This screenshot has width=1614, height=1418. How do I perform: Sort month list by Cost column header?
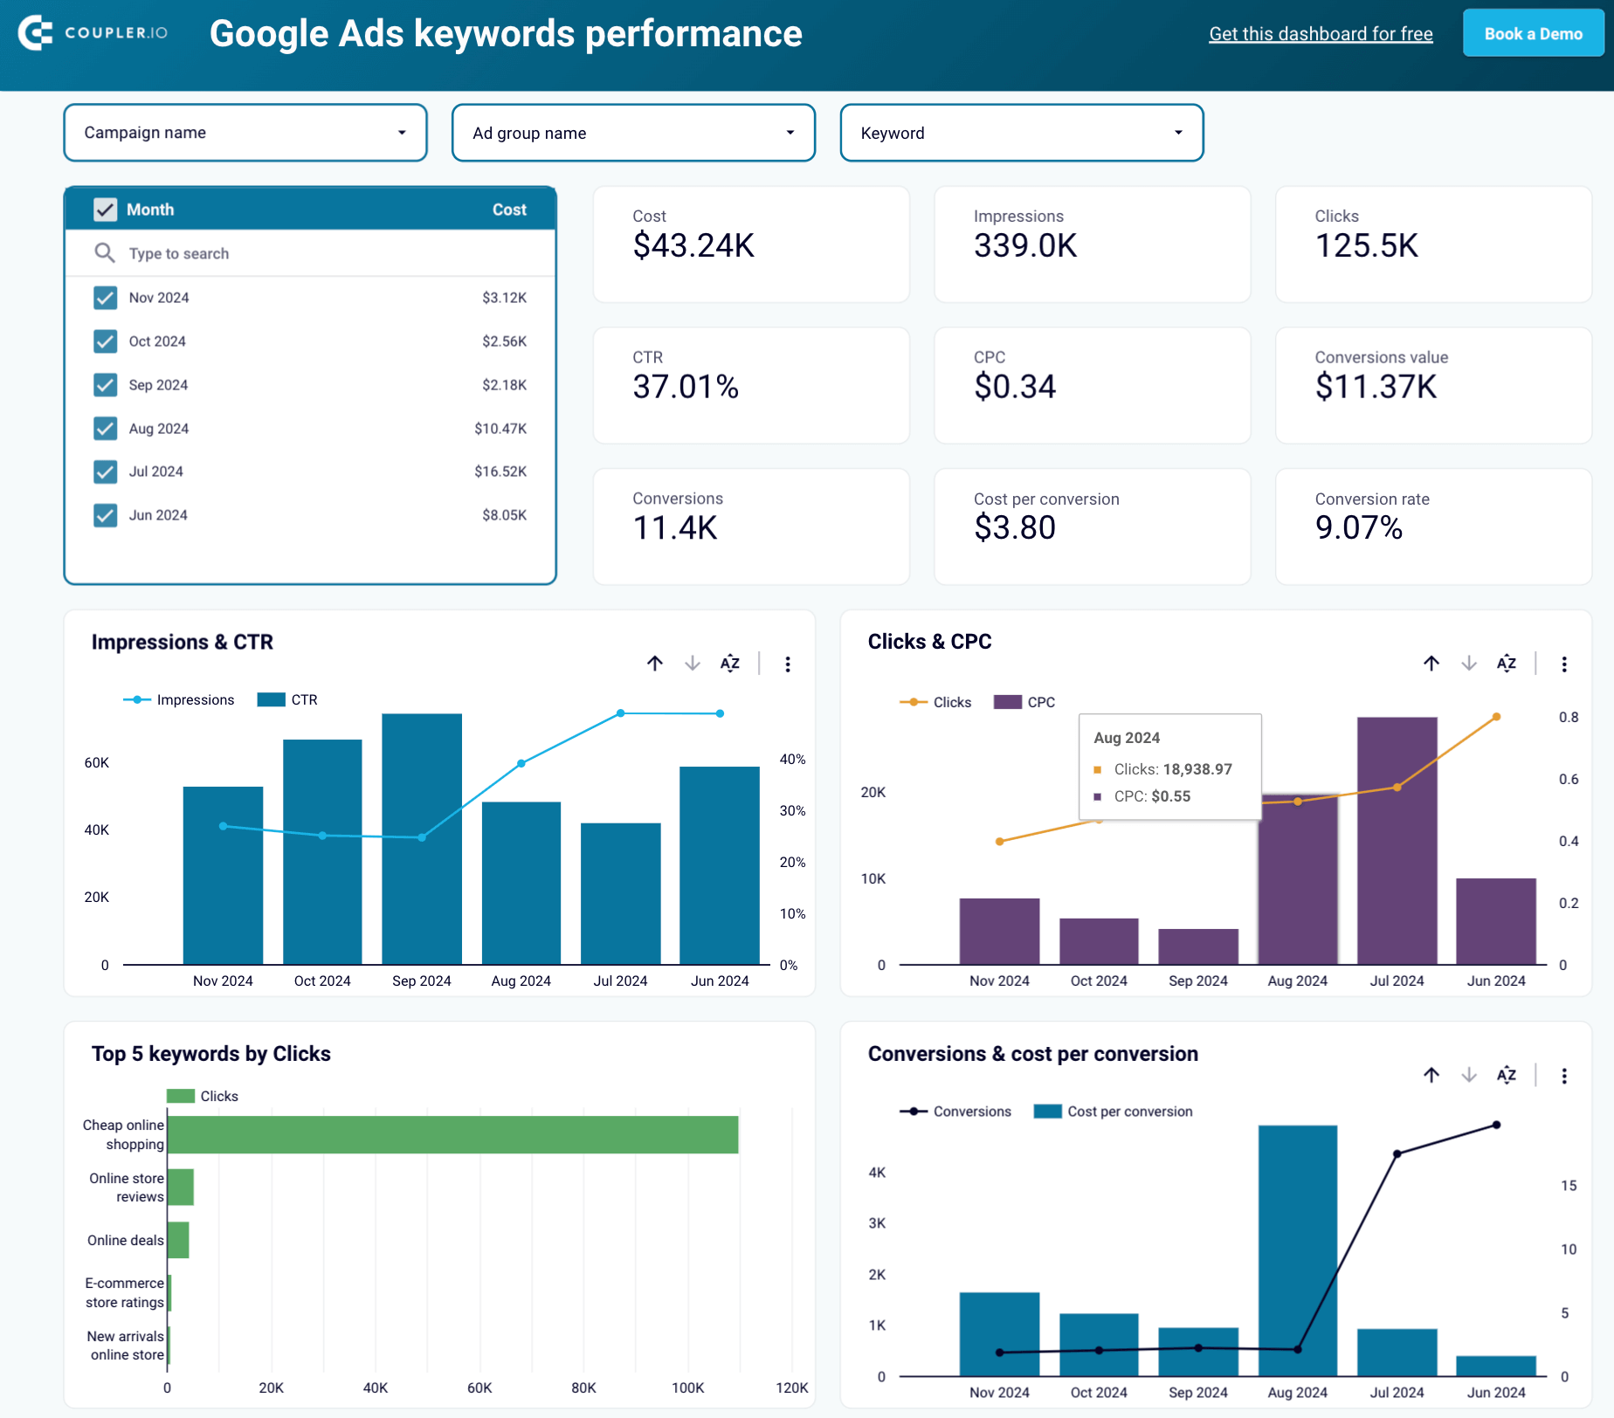[x=509, y=210]
